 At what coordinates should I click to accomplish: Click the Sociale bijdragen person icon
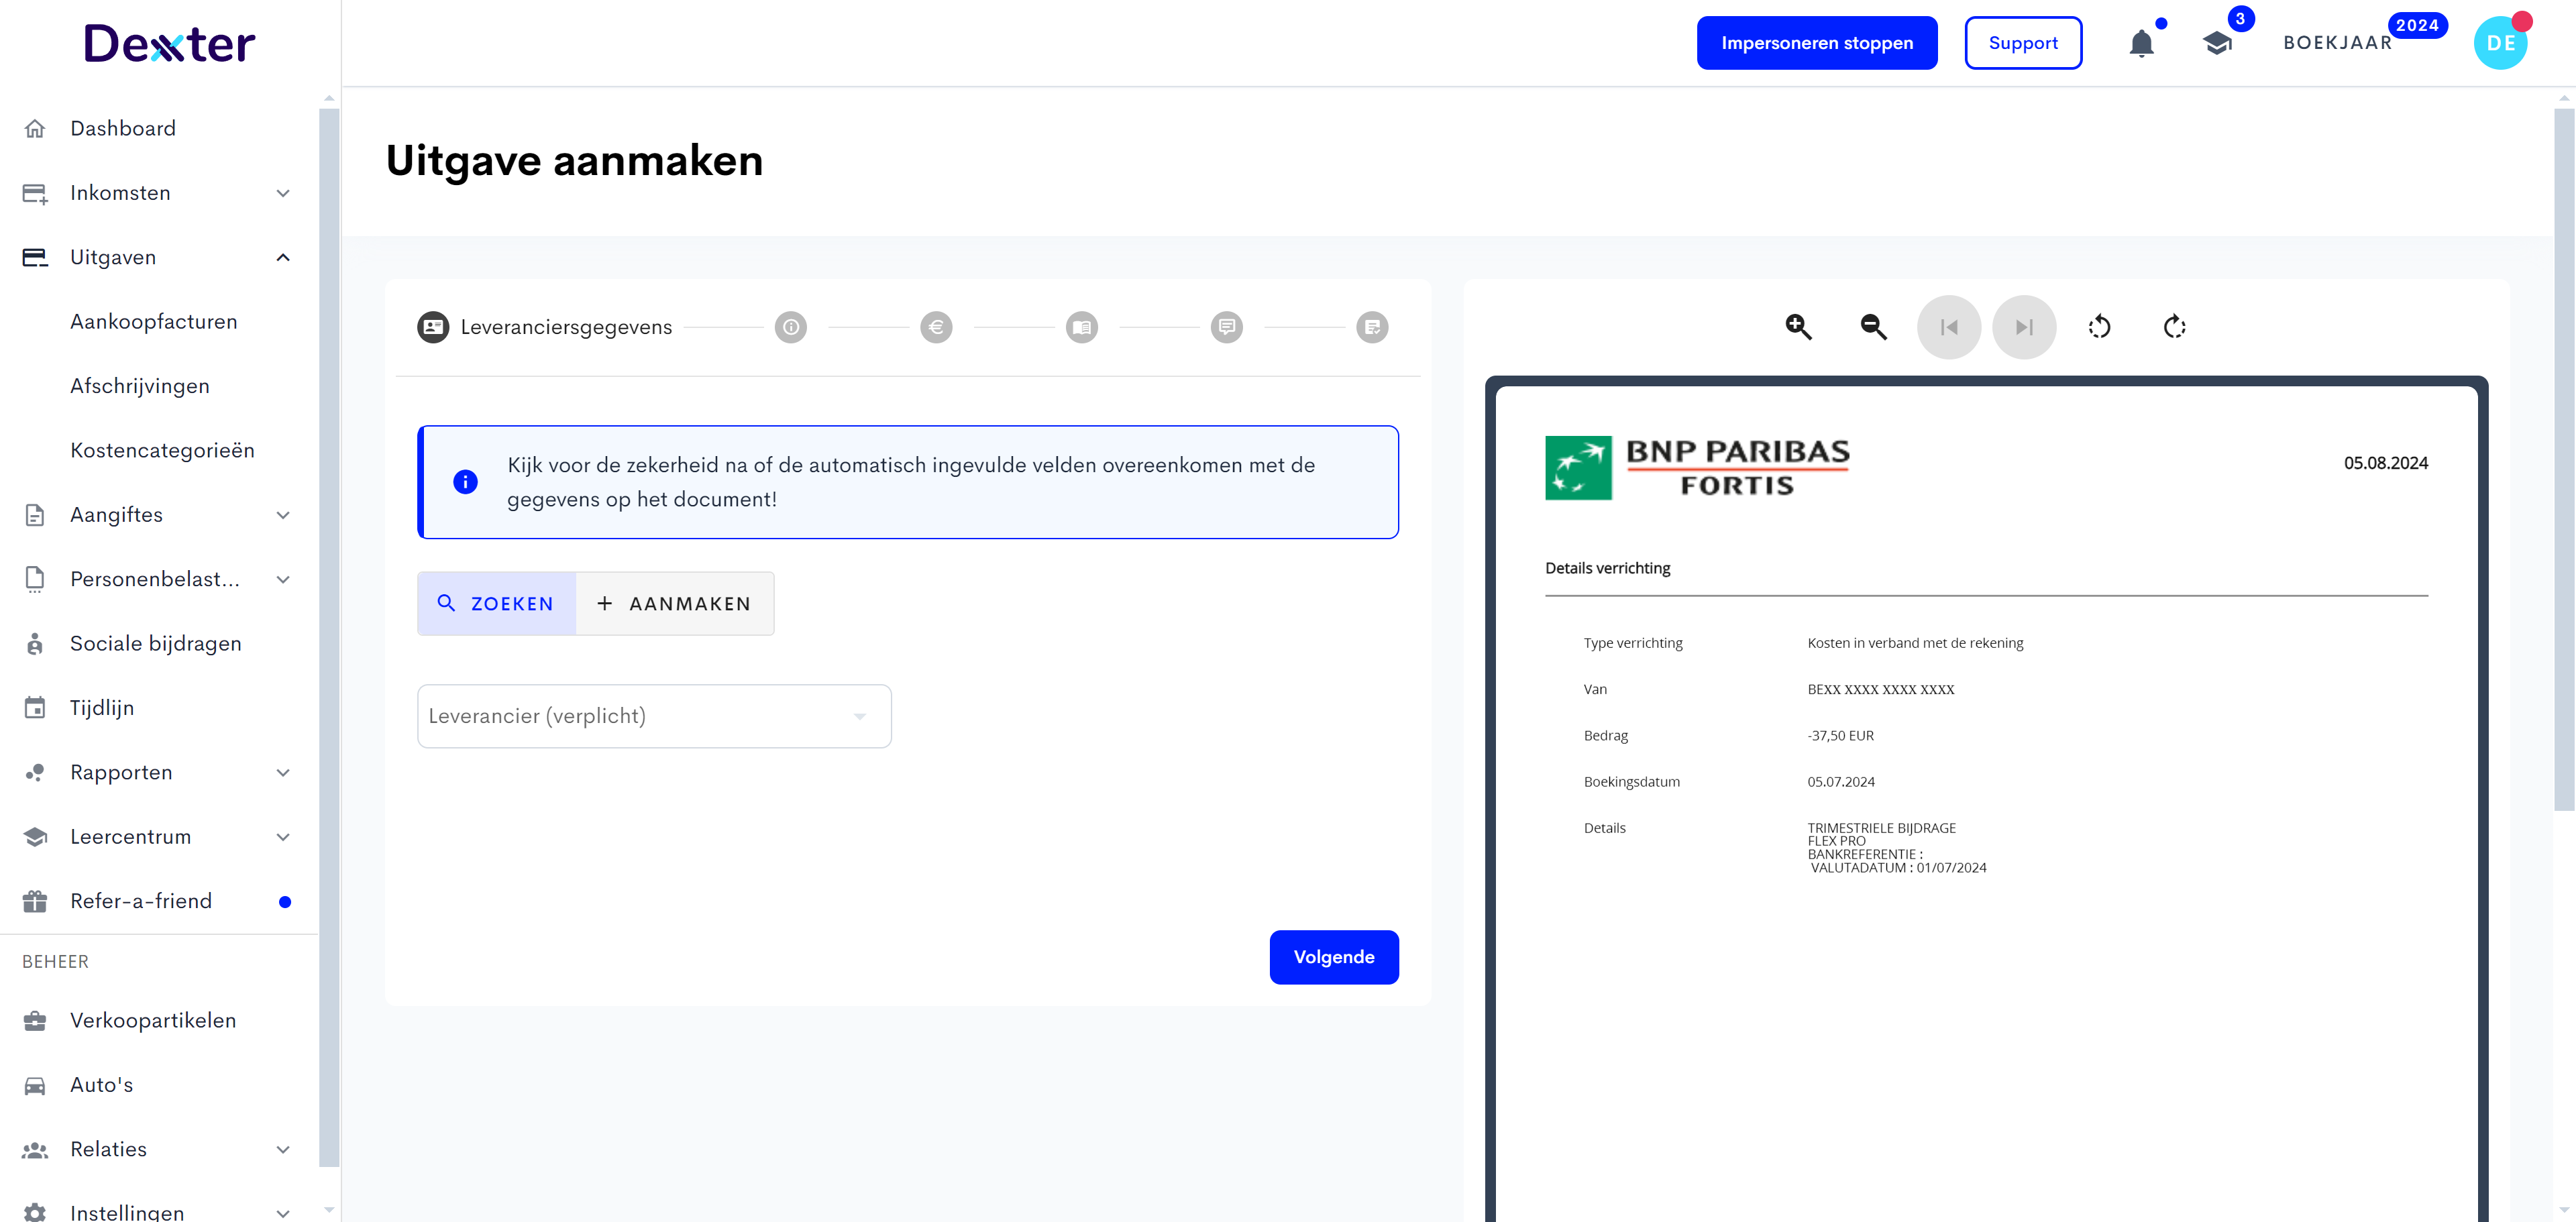[35, 644]
